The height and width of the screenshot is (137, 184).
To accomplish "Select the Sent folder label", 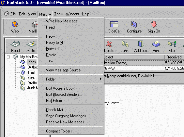I will point(31,78).
